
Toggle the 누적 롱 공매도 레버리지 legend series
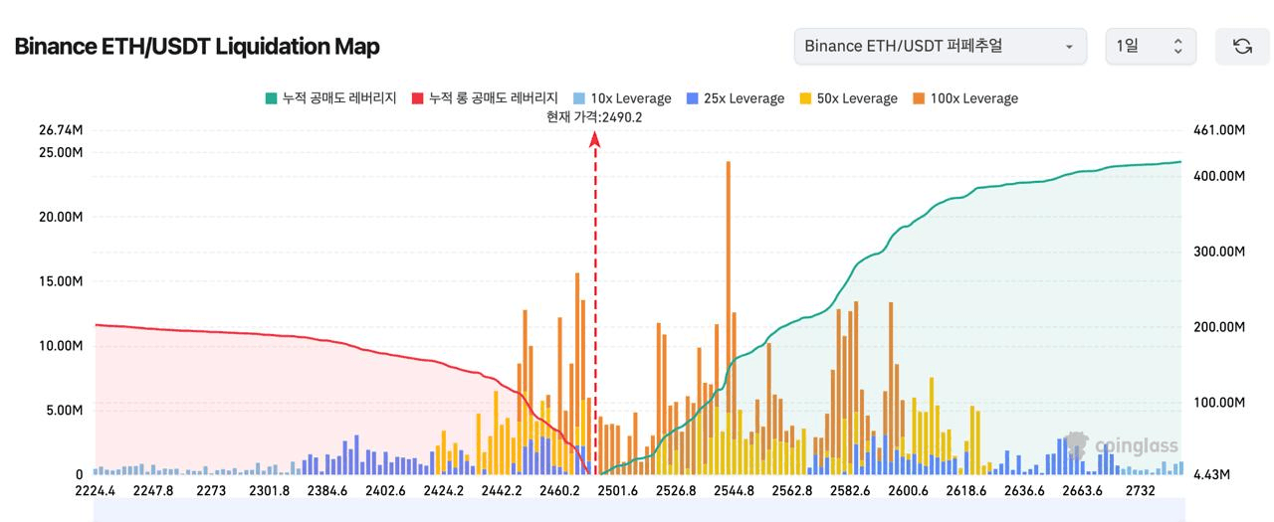click(x=485, y=98)
